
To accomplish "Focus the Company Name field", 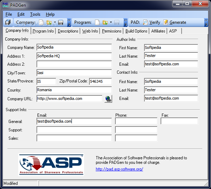I will [74, 47].
